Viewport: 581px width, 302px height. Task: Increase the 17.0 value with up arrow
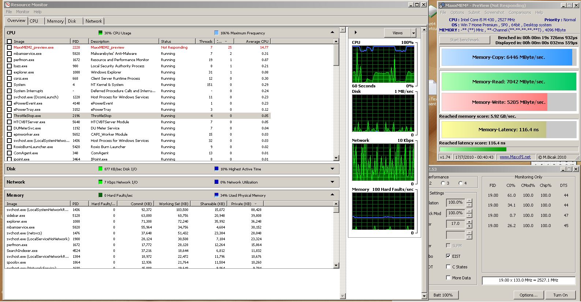pos(469,222)
